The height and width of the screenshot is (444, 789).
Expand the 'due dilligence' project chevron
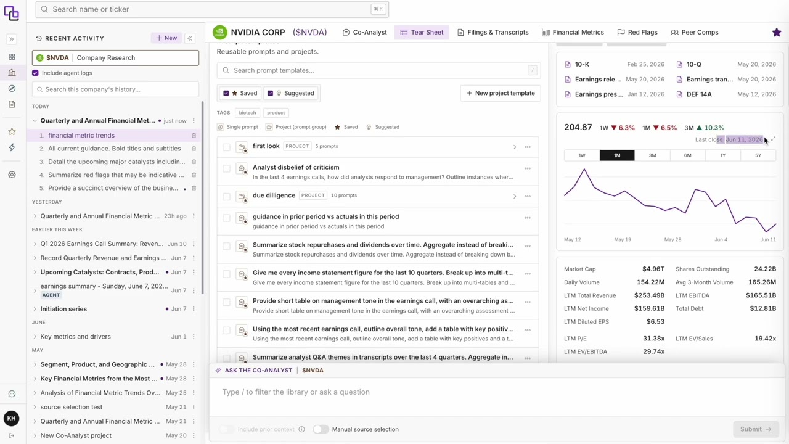[x=515, y=196]
